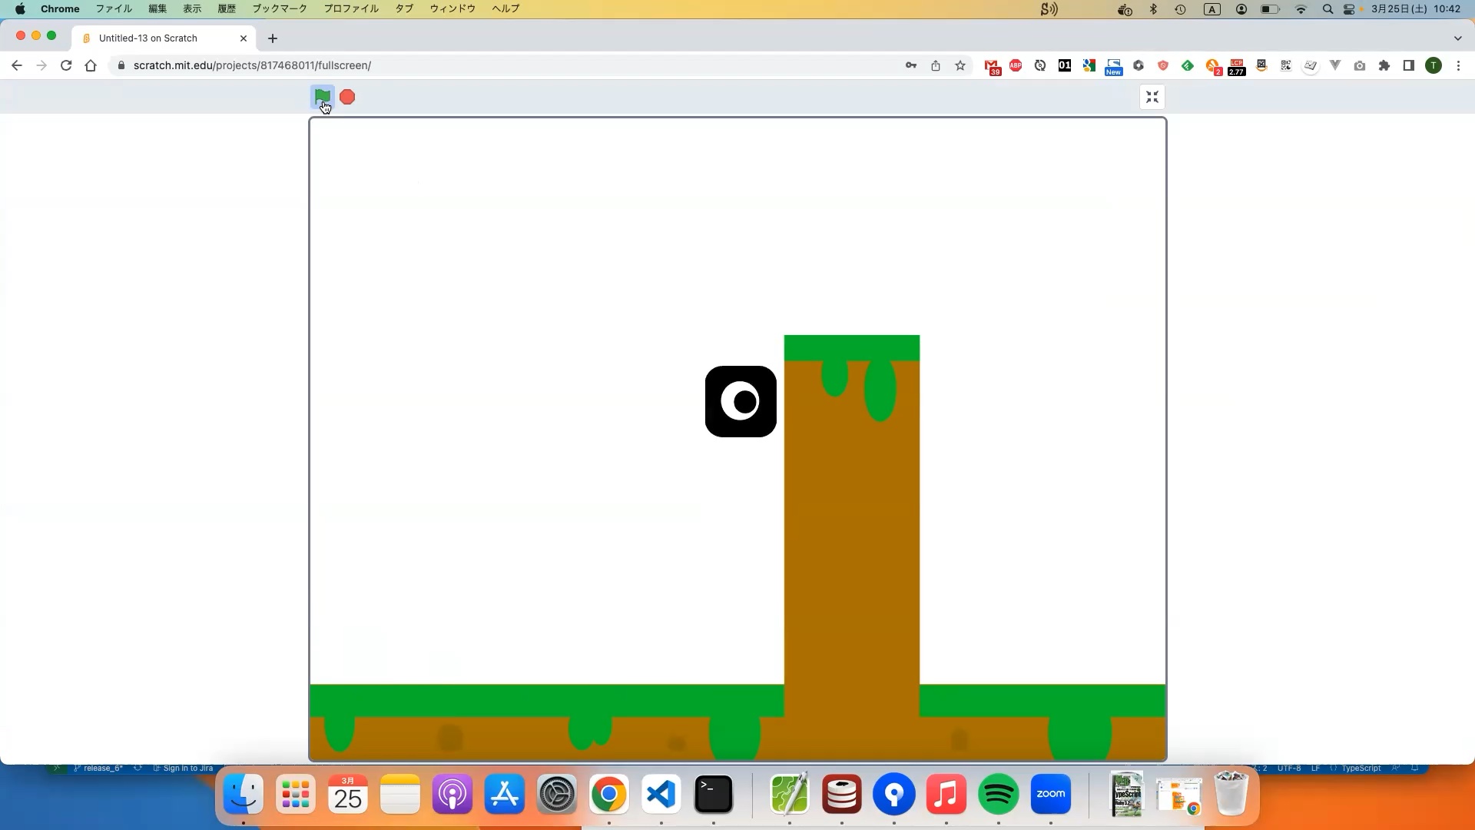Open Terminal from the Dock
Screen dimensions: 1475x830
pyautogui.click(x=714, y=795)
